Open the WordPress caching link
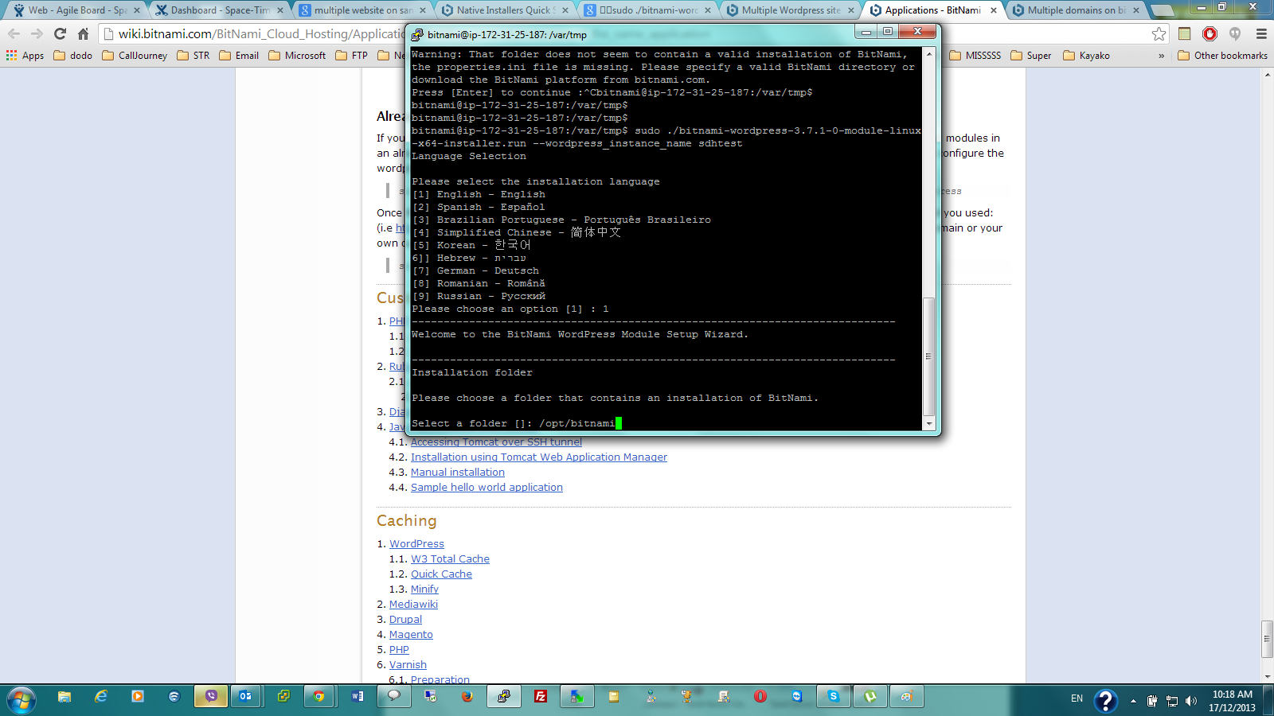The width and height of the screenshot is (1274, 716). [x=416, y=544]
